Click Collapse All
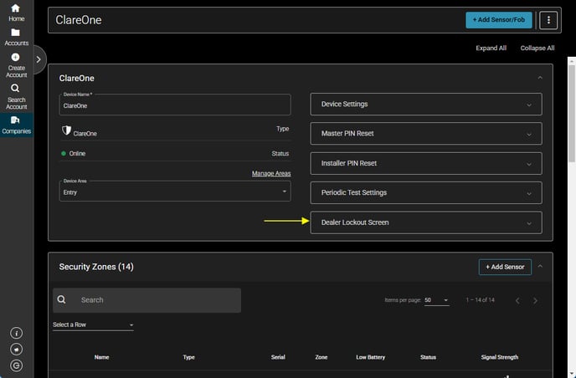This screenshot has height=378, width=576. tap(537, 48)
